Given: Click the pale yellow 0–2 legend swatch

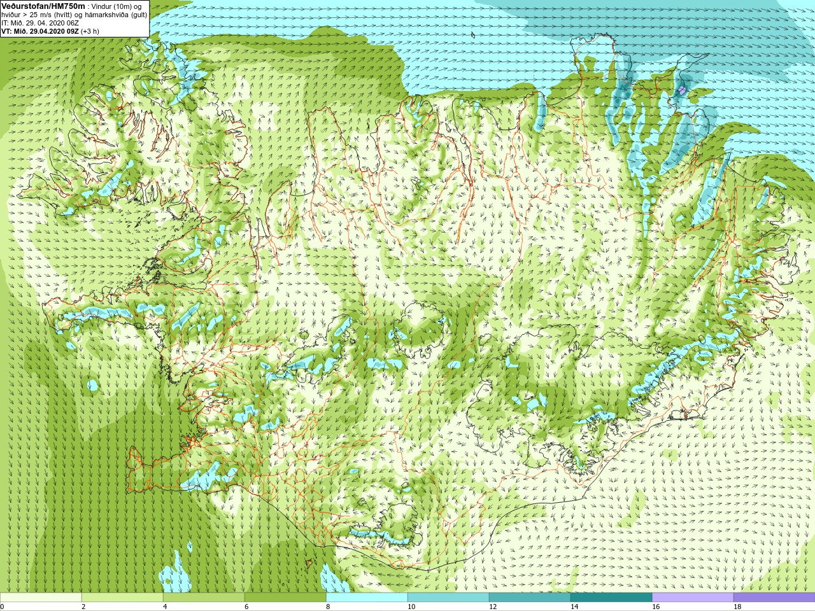Looking at the screenshot, I should [41, 598].
